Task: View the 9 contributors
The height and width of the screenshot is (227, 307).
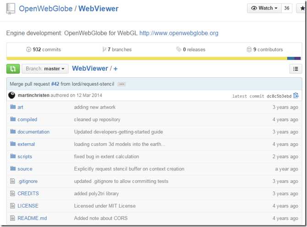Action: pos(268,50)
